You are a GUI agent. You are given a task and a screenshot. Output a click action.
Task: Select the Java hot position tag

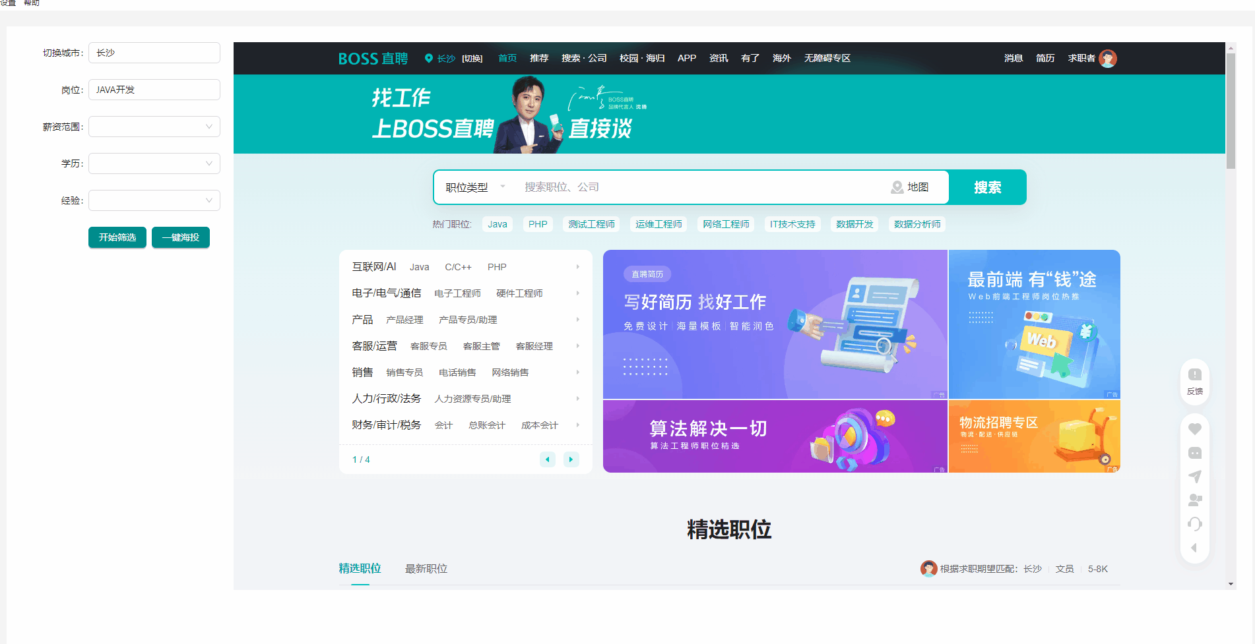(x=498, y=224)
